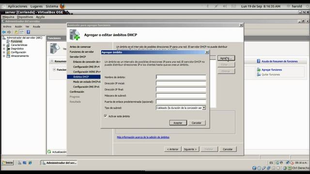Click the ES language indicator in the tray
The image size is (310, 174).
click(271, 163)
